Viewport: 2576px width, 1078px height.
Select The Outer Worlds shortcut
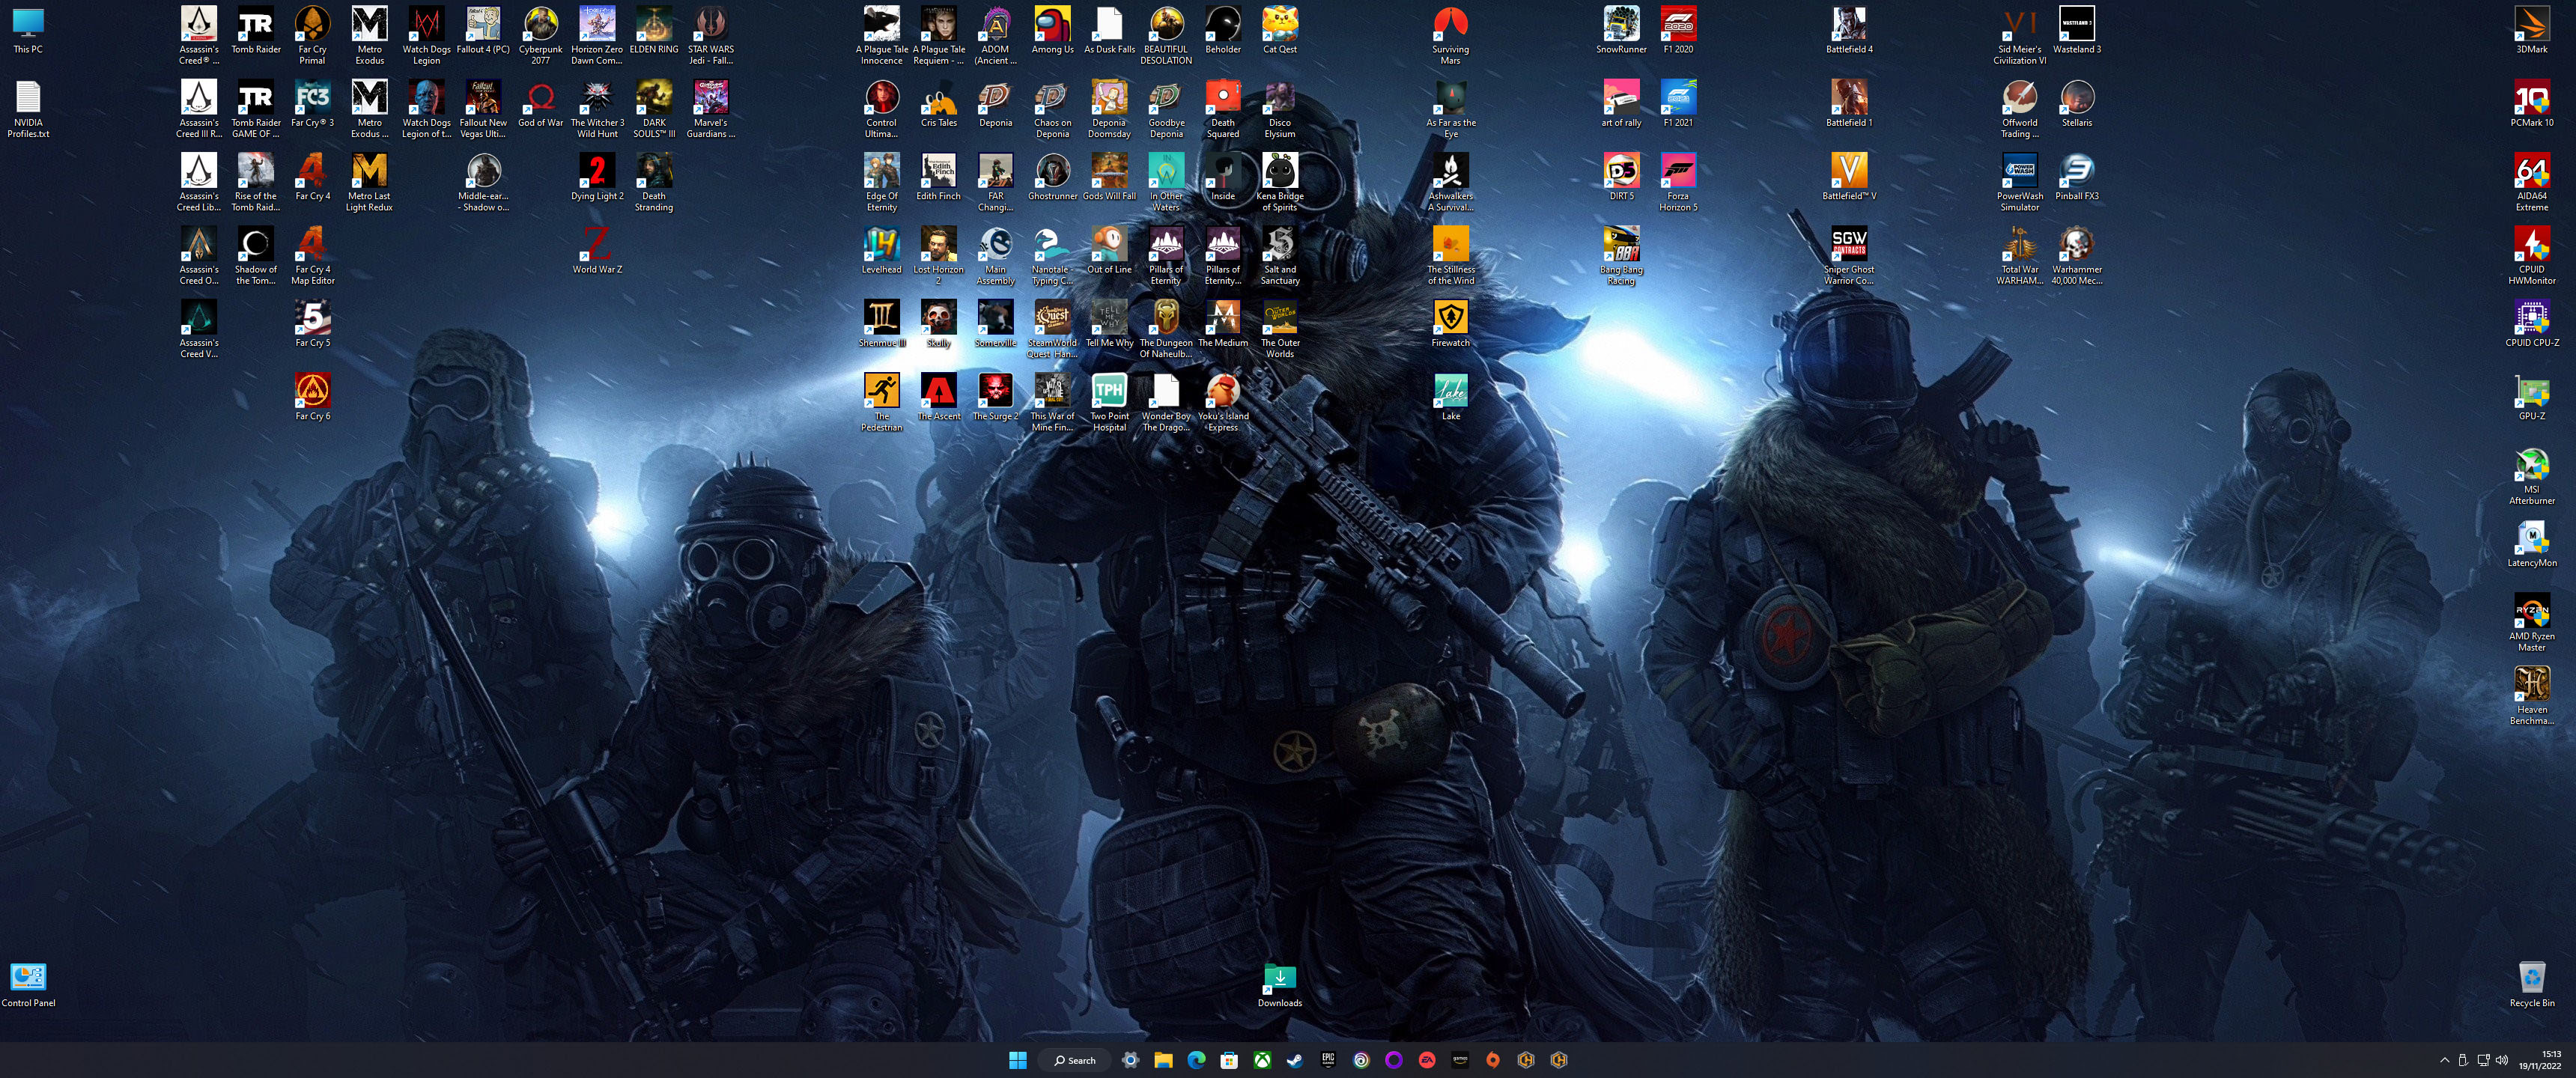[1280, 329]
